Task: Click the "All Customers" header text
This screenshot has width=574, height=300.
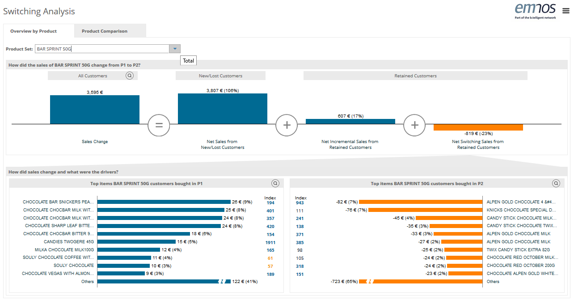Action: coord(93,76)
